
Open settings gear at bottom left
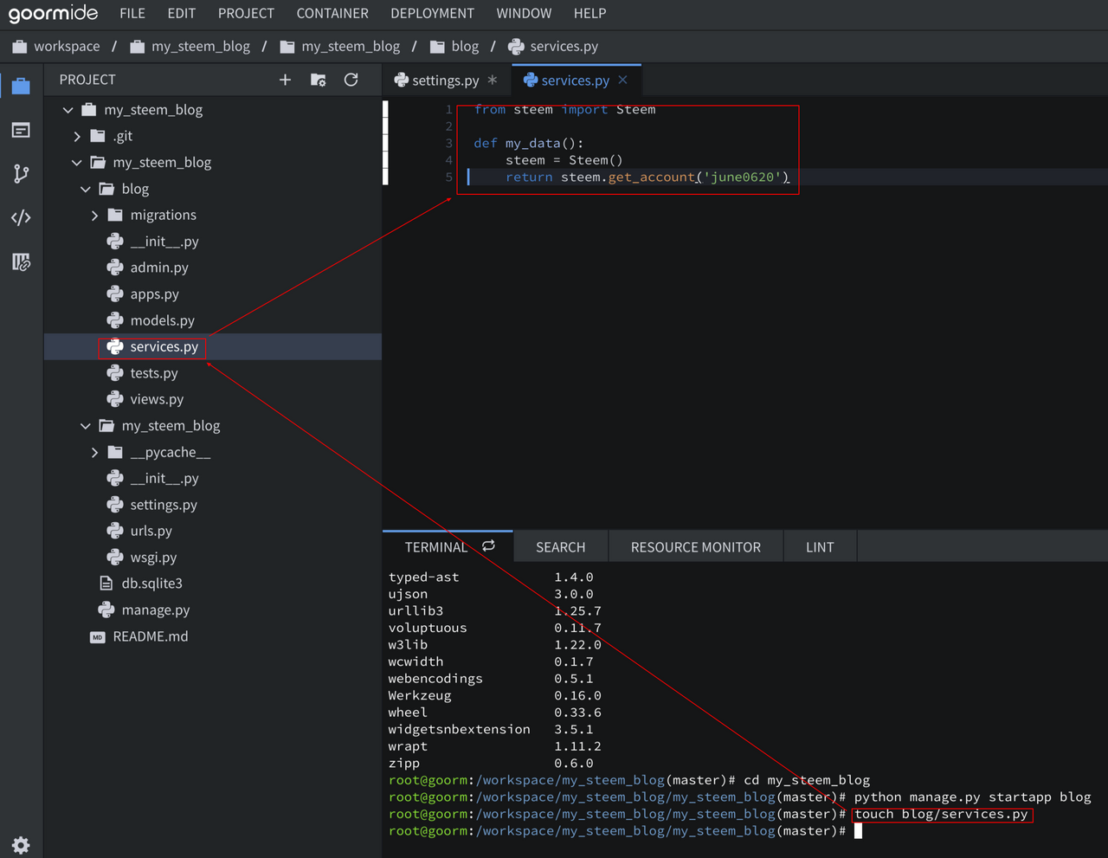[x=21, y=845]
